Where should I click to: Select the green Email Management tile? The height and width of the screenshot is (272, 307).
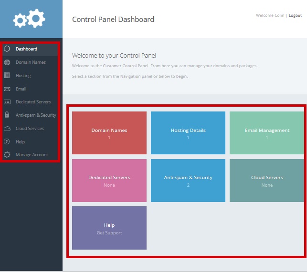tap(267, 133)
